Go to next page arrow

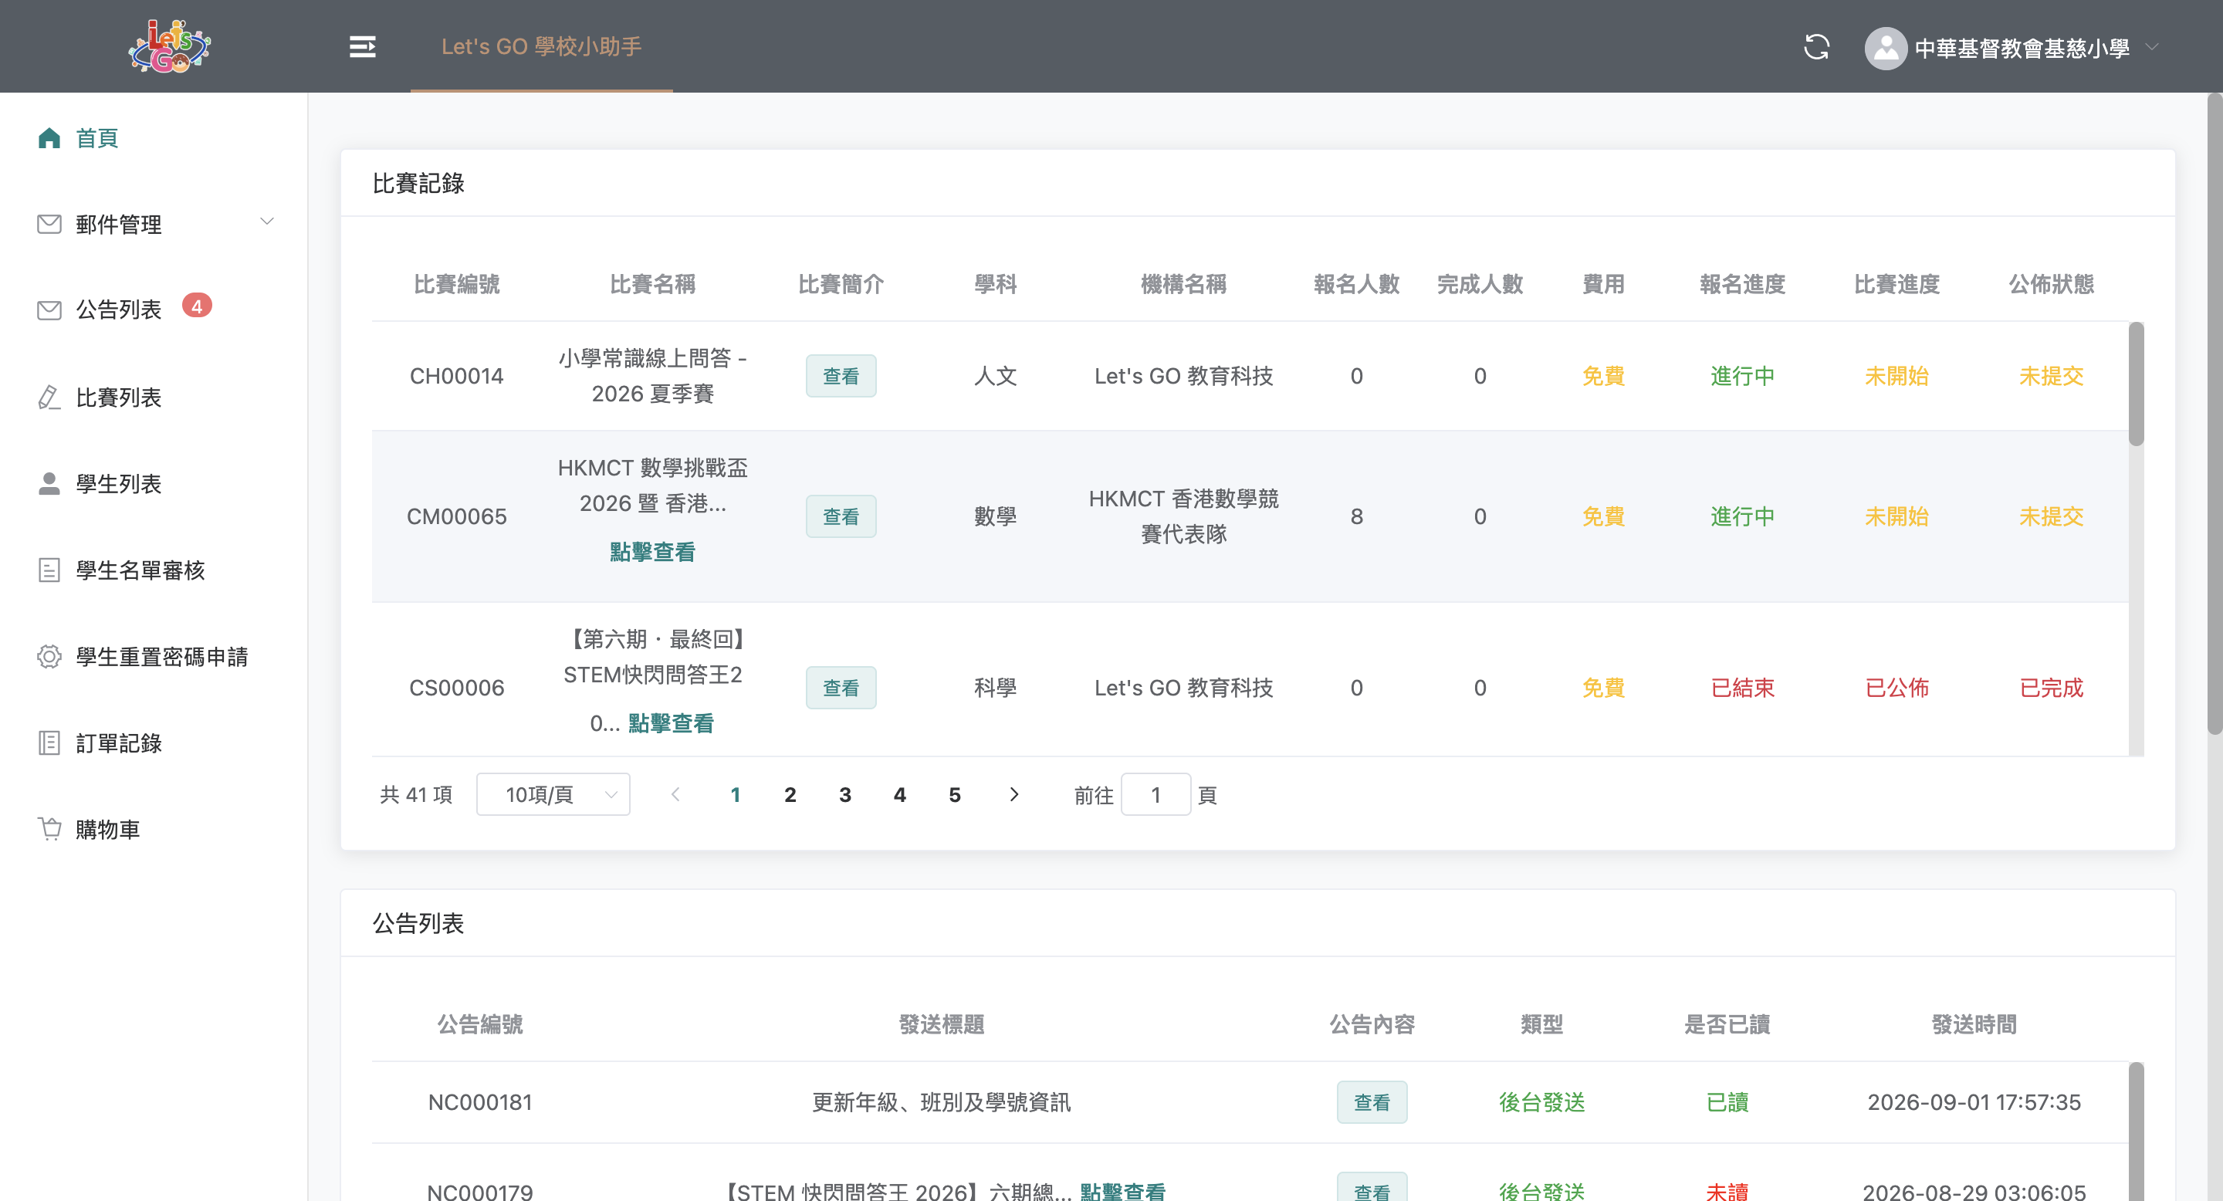[x=1014, y=795]
